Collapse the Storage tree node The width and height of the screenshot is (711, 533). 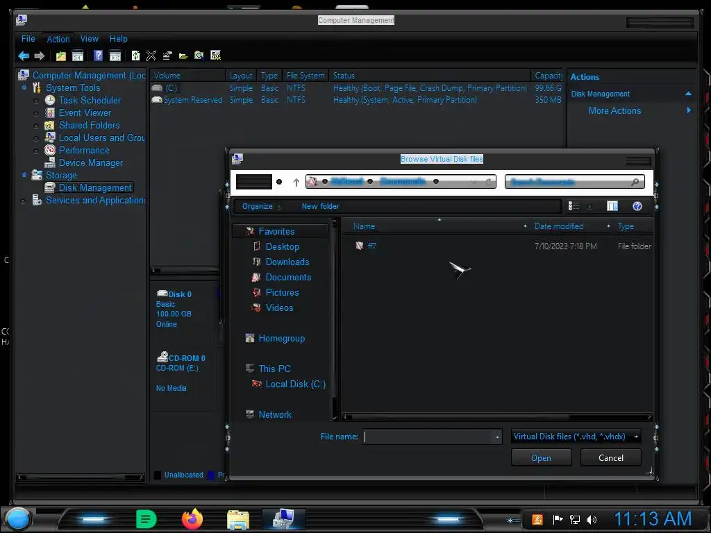[x=24, y=175]
